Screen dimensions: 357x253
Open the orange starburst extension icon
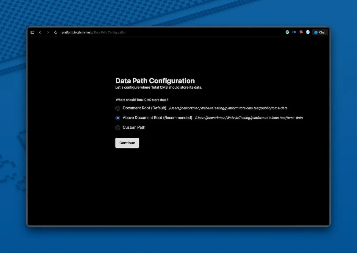(301, 32)
